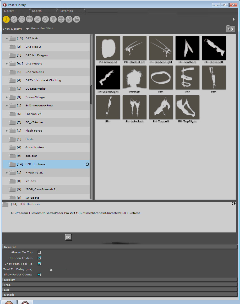Open the library panel options arrow
The image size is (240, 304).
[x=234, y=19]
